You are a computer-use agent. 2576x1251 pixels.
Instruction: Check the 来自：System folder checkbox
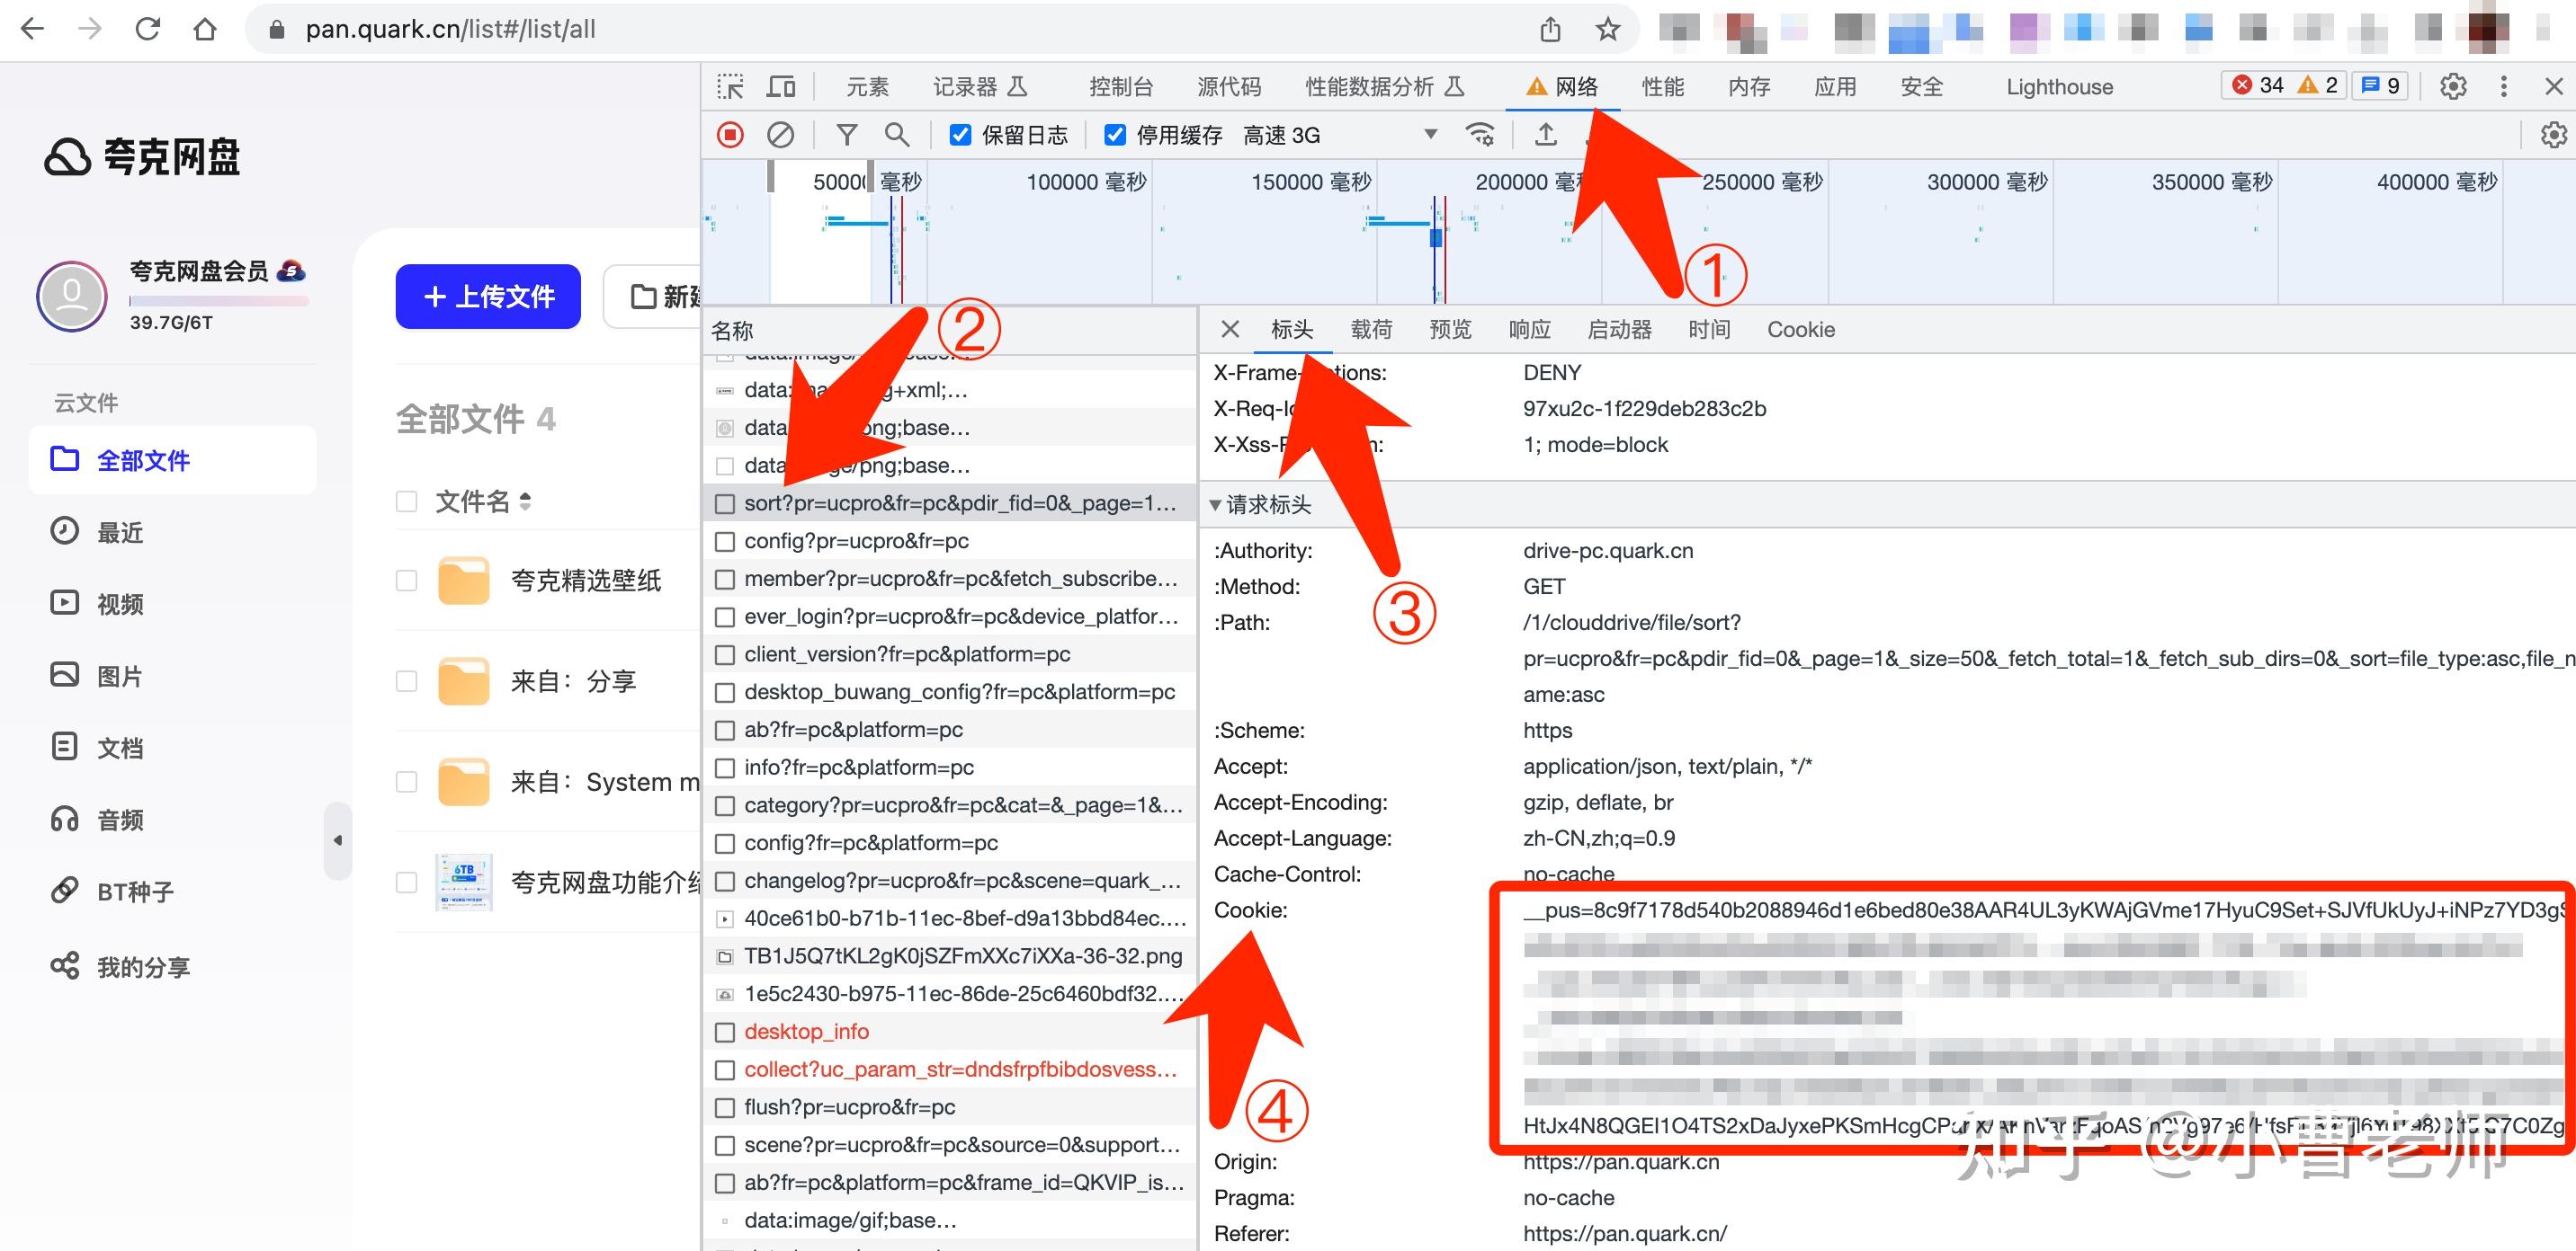click(x=406, y=781)
